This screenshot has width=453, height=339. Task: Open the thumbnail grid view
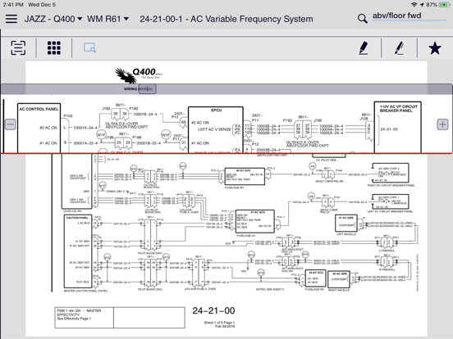point(54,47)
